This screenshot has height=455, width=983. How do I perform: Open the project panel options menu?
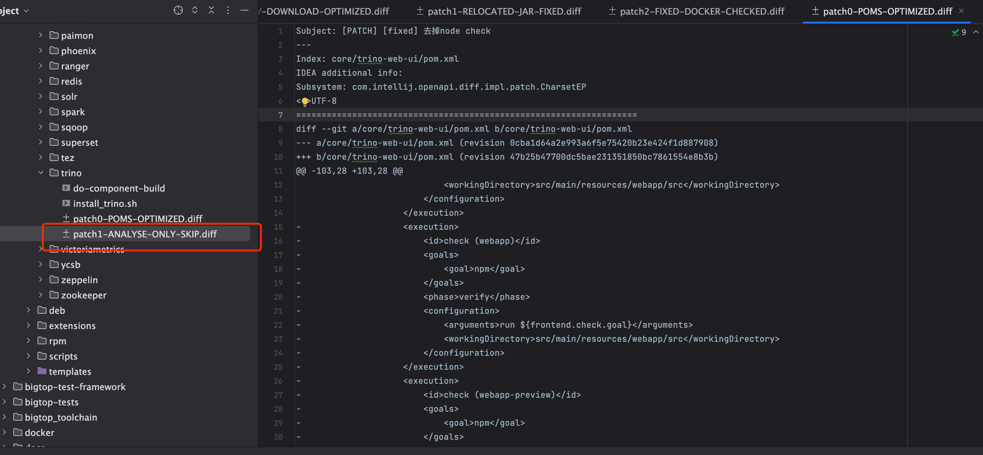[x=228, y=10]
